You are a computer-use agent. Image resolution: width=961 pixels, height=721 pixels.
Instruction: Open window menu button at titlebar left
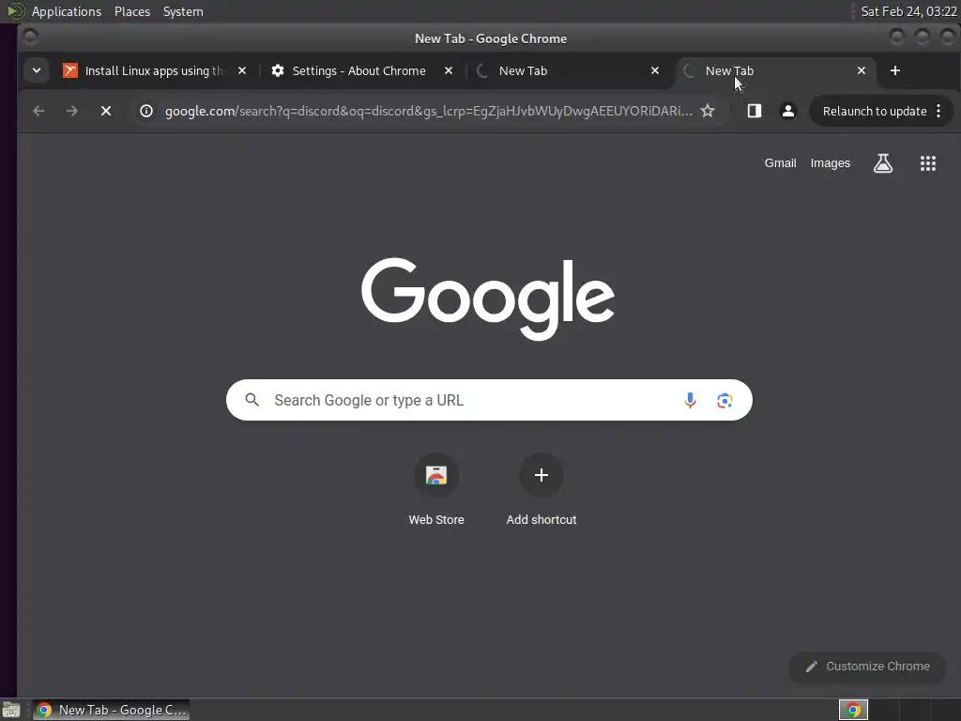pos(29,38)
